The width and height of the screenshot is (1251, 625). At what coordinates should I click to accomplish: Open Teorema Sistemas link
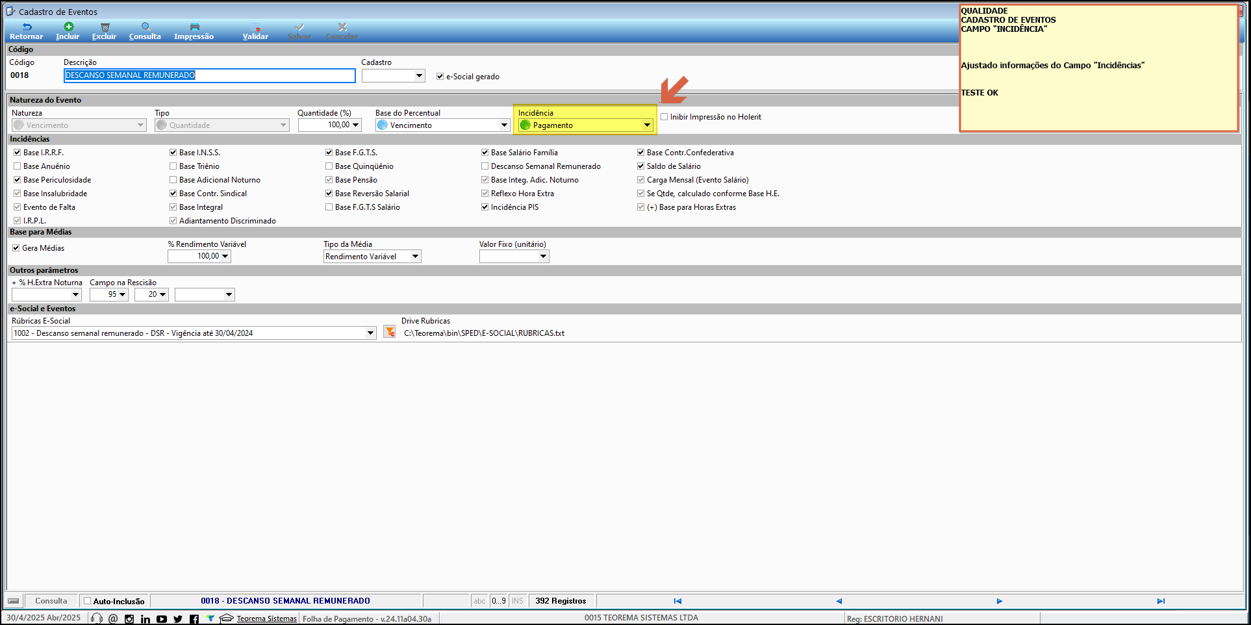pyautogui.click(x=266, y=619)
